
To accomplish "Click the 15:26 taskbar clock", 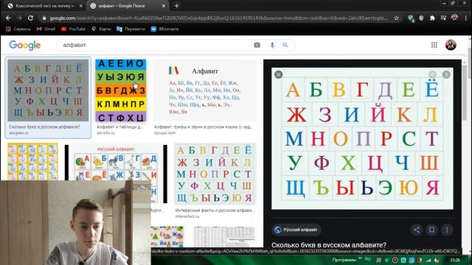I will point(455,260).
